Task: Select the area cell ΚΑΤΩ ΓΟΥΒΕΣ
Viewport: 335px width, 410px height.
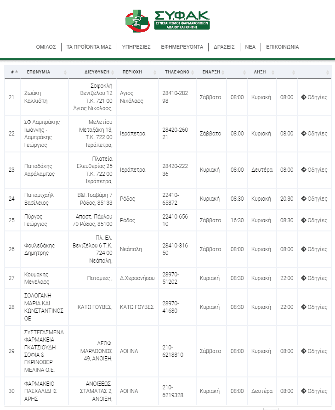Action: point(136,307)
